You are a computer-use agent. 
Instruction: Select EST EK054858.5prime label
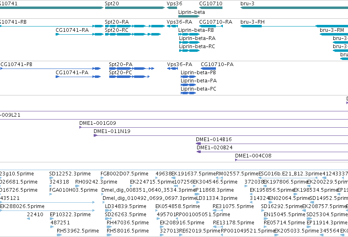coord(178,206)
